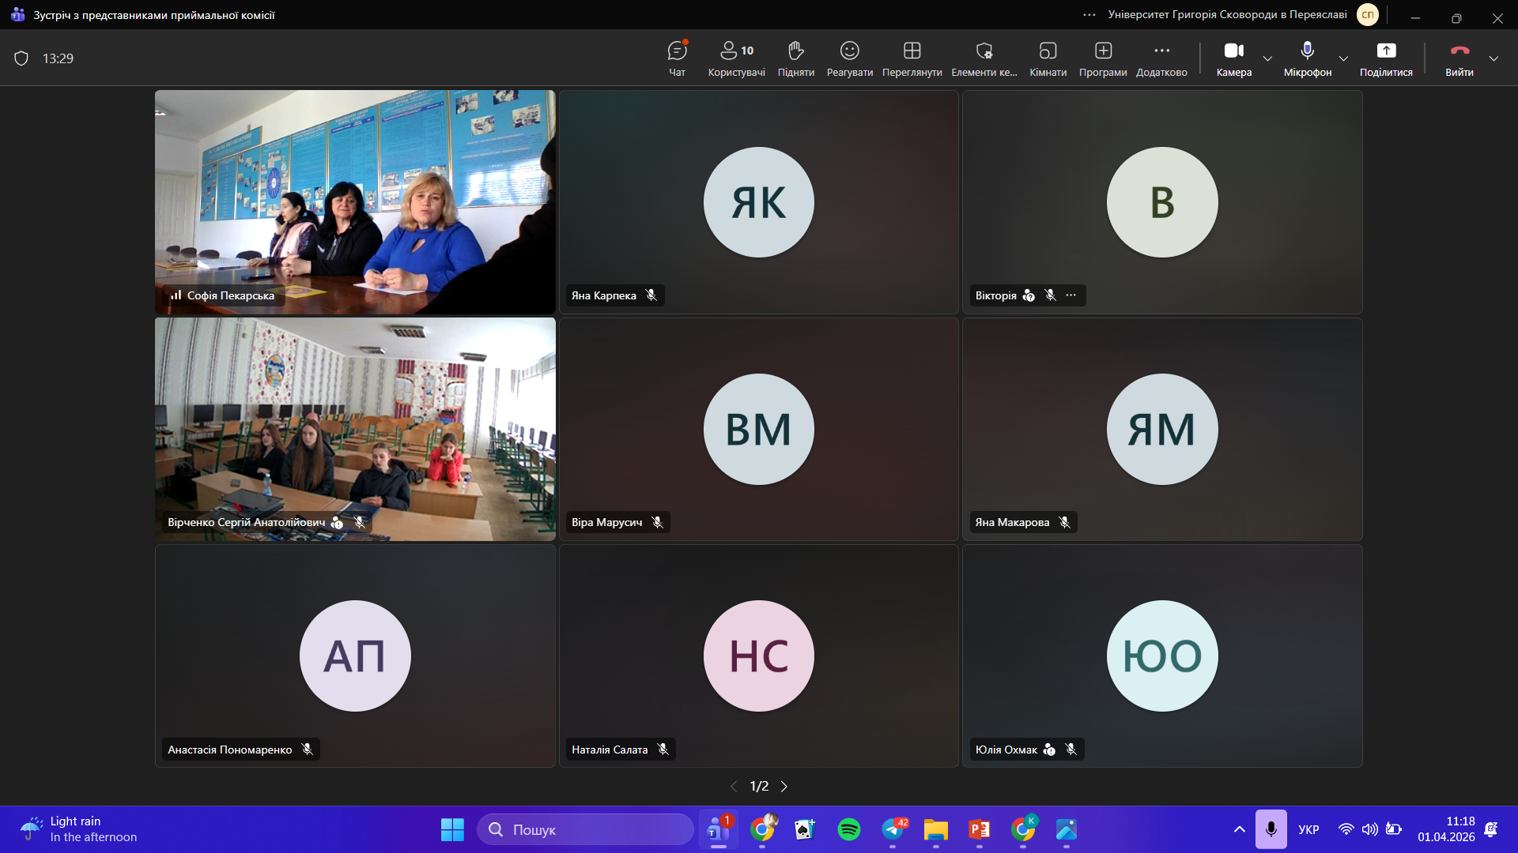Open options menu on Вікторія tile
The width and height of the screenshot is (1518, 853).
1071,295
